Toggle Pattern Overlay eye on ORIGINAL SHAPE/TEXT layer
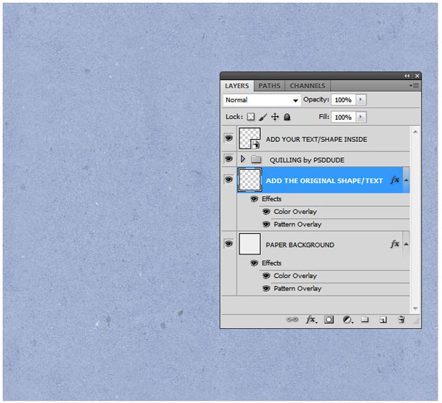 [266, 224]
